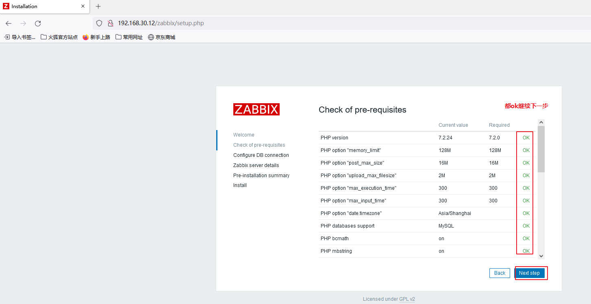Click the required value 7.2.0

point(495,138)
